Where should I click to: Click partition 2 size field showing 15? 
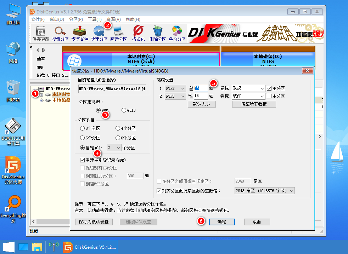201,96
